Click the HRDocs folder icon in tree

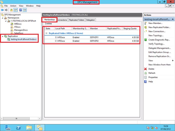(12, 24)
